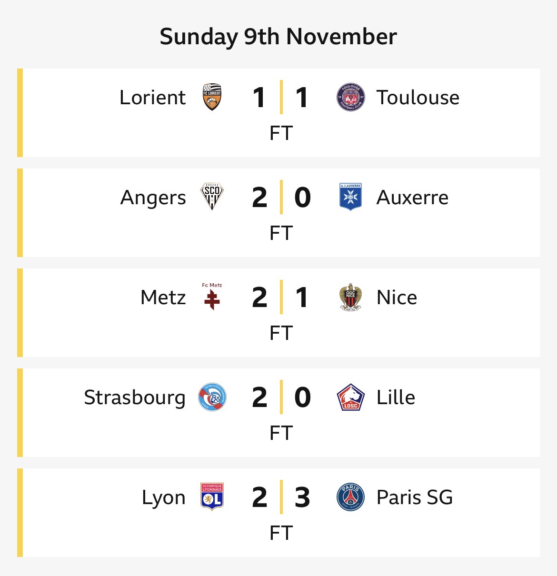Open the Paris SG team link
The width and height of the screenshot is (557, 576).
[x=414, y=497]
